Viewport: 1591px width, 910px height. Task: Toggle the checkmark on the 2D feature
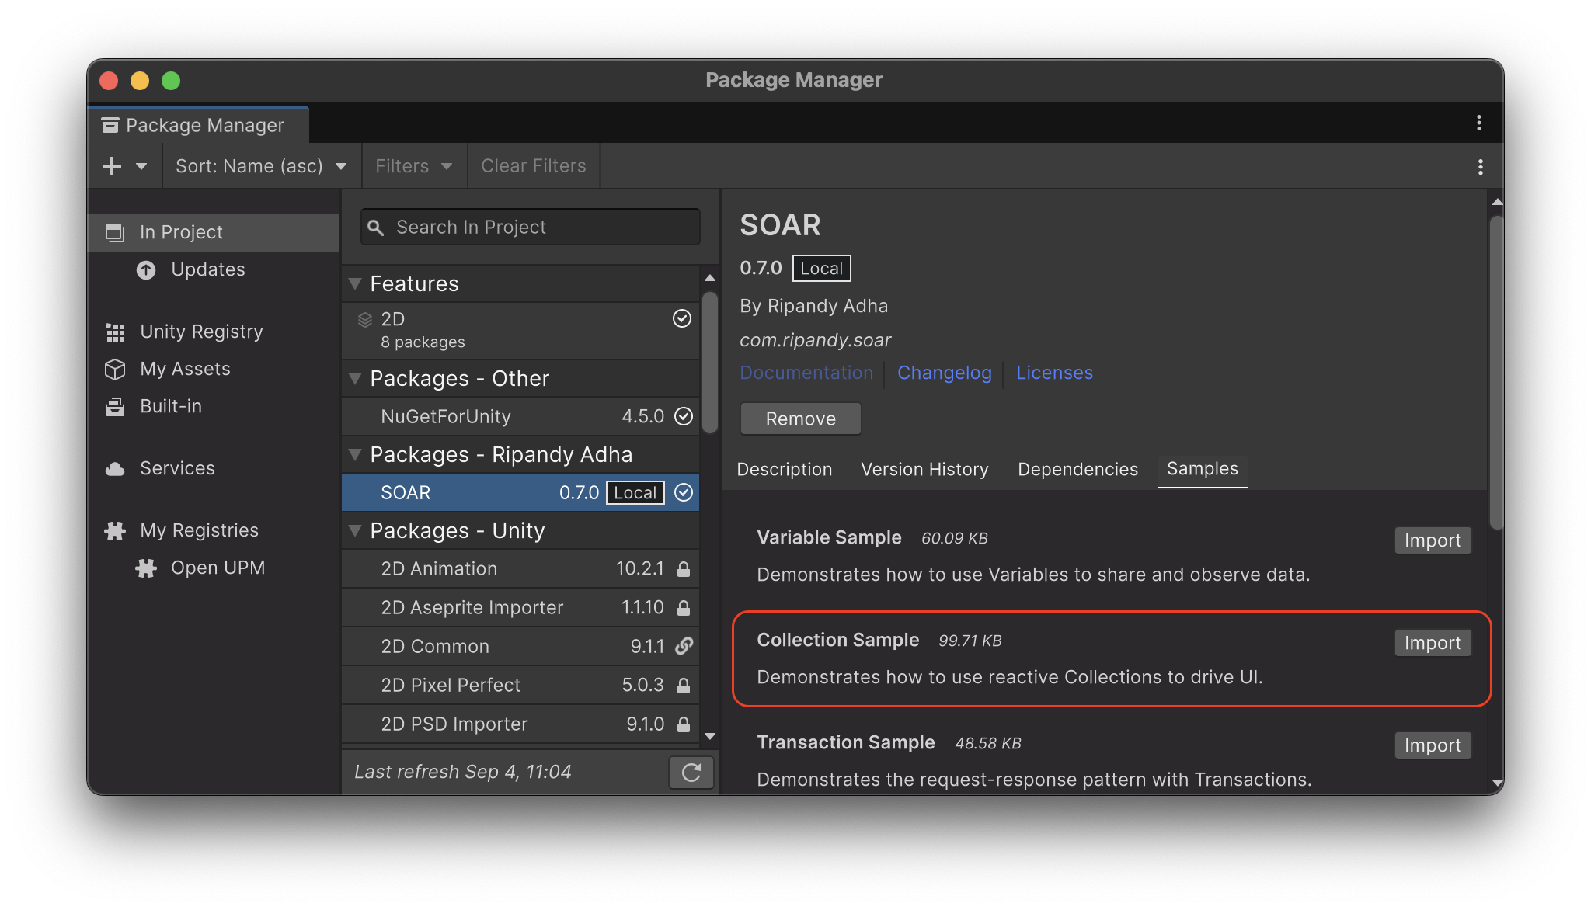(x=682, y=318)
